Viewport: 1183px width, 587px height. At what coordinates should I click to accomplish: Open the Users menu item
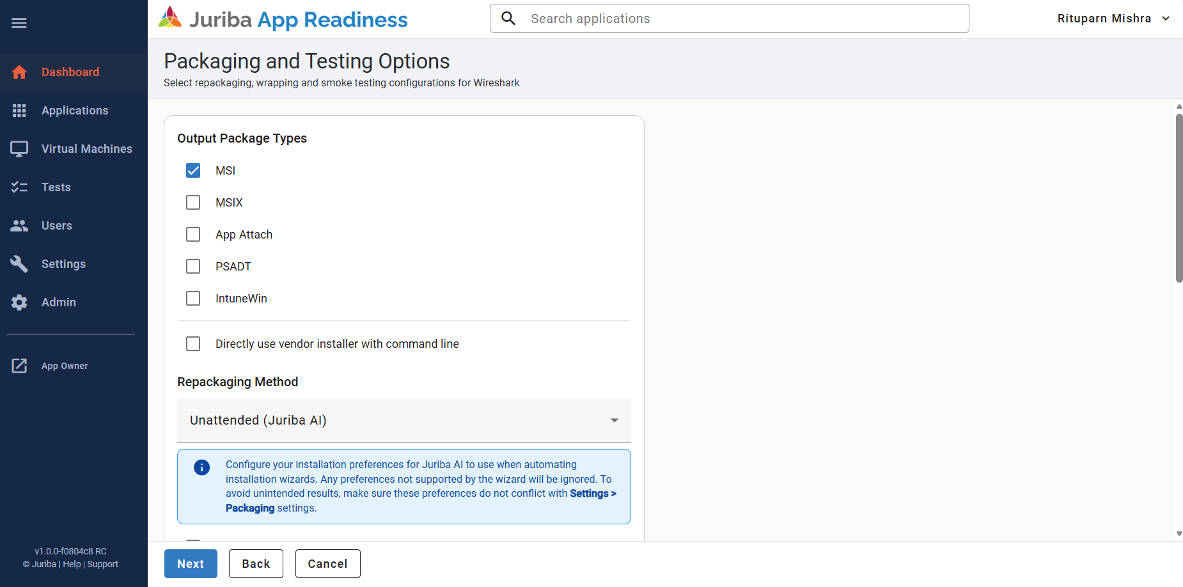(74, 226)
